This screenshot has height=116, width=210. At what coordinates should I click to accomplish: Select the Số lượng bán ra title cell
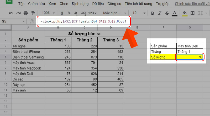tap(84, 34)
